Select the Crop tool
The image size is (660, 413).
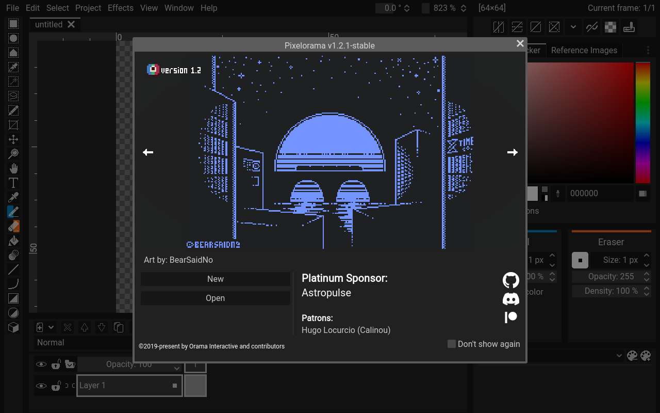(13, 125)
